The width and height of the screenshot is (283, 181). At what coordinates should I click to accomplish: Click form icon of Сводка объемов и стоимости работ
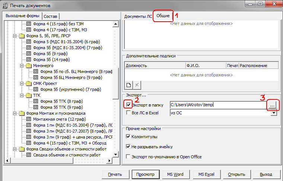(29, 155)
